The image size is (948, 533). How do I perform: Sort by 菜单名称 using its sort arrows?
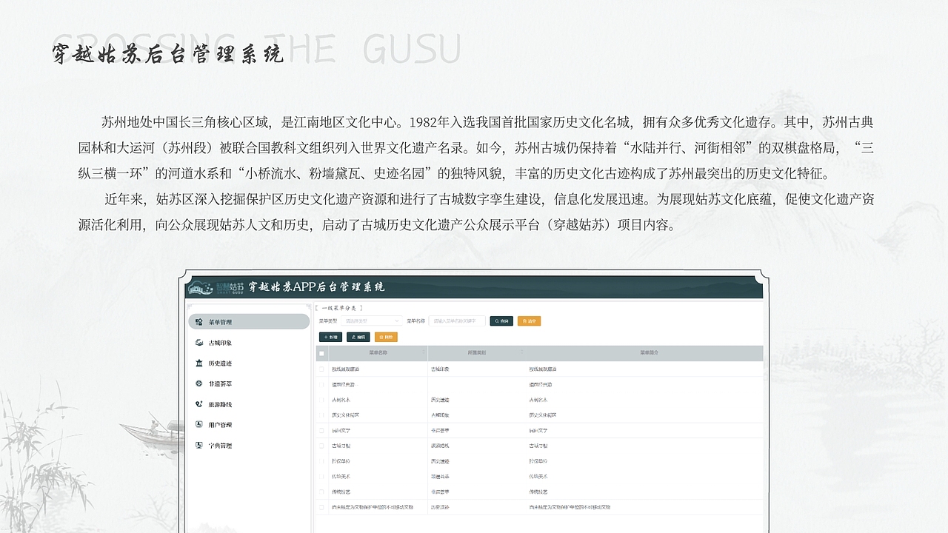(424, 352)
